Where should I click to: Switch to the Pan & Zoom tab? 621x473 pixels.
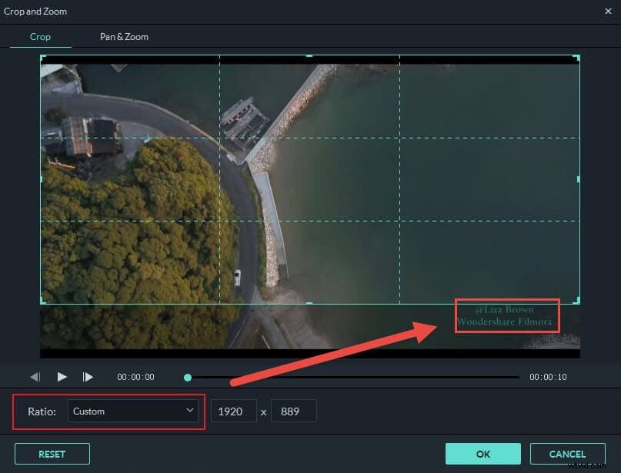coord(123,36)
